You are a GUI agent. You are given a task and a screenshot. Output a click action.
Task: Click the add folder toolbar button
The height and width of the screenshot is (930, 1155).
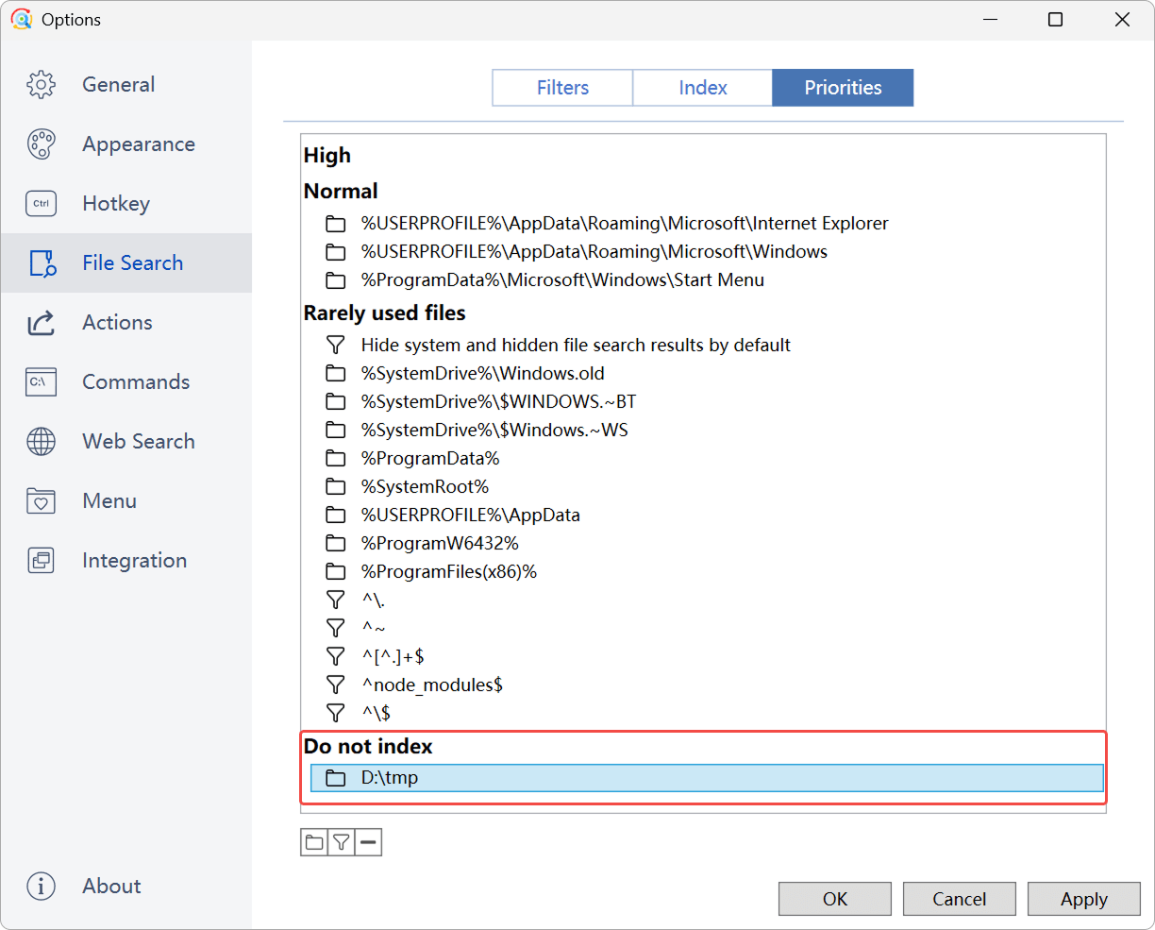tap(314, 842)
